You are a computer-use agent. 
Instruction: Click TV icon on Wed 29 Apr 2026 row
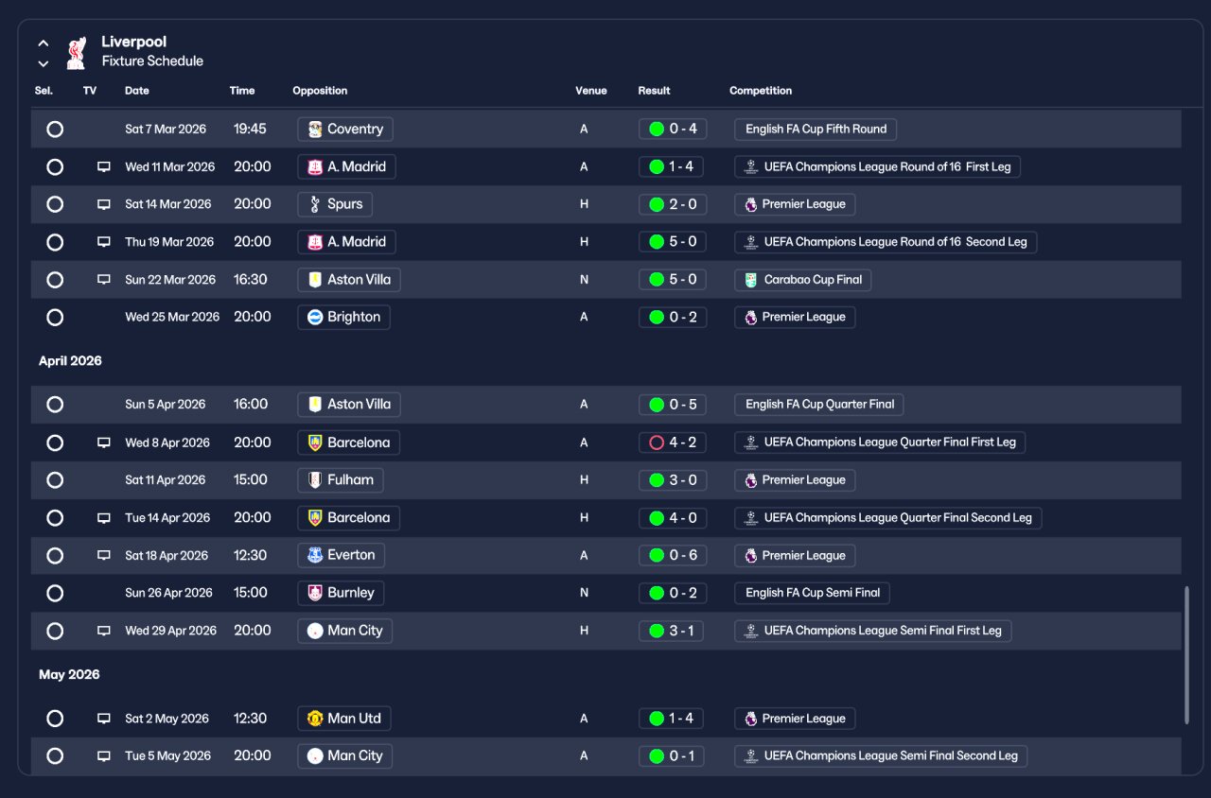104,631
